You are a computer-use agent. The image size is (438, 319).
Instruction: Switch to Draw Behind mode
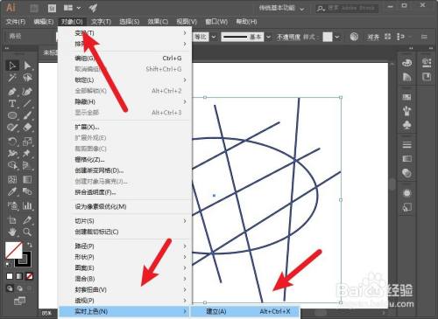[x=19, y=288]
